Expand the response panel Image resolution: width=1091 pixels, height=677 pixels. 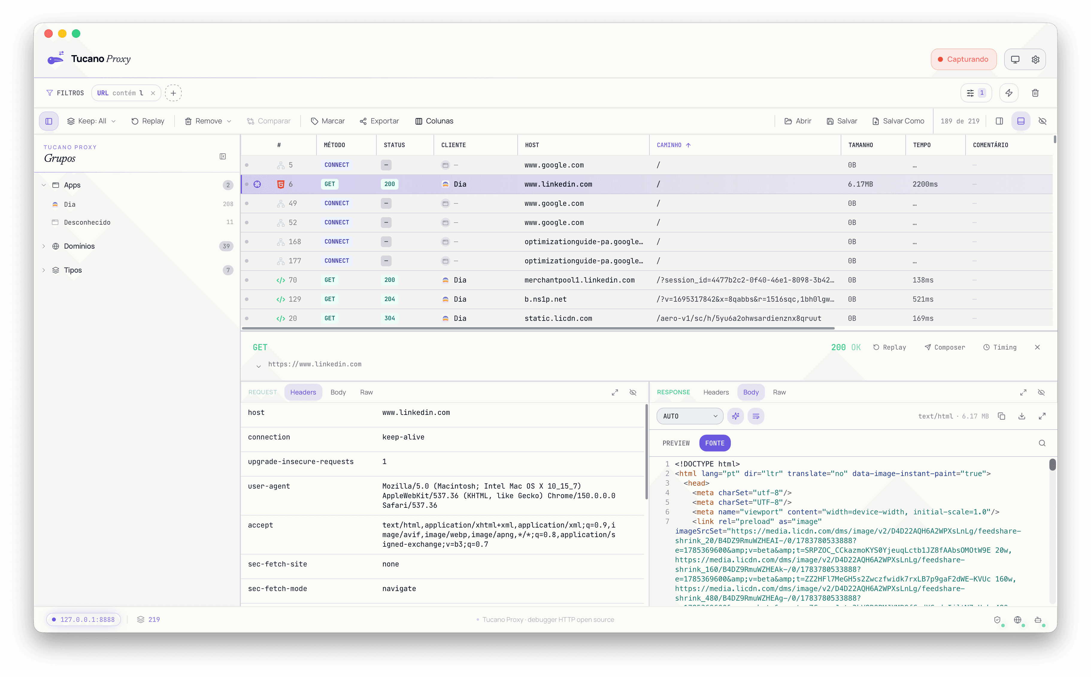(x=1023, y=392)
